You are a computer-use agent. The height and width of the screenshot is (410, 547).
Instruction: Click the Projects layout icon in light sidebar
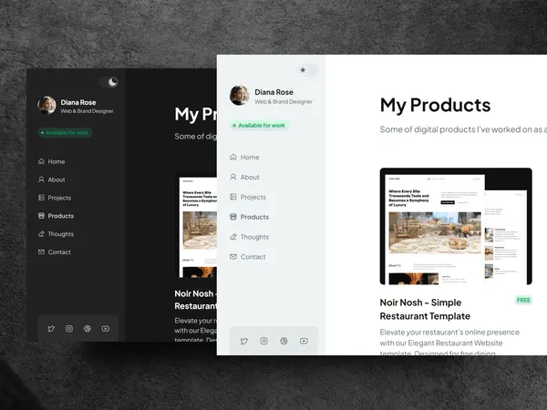point(233,197)
